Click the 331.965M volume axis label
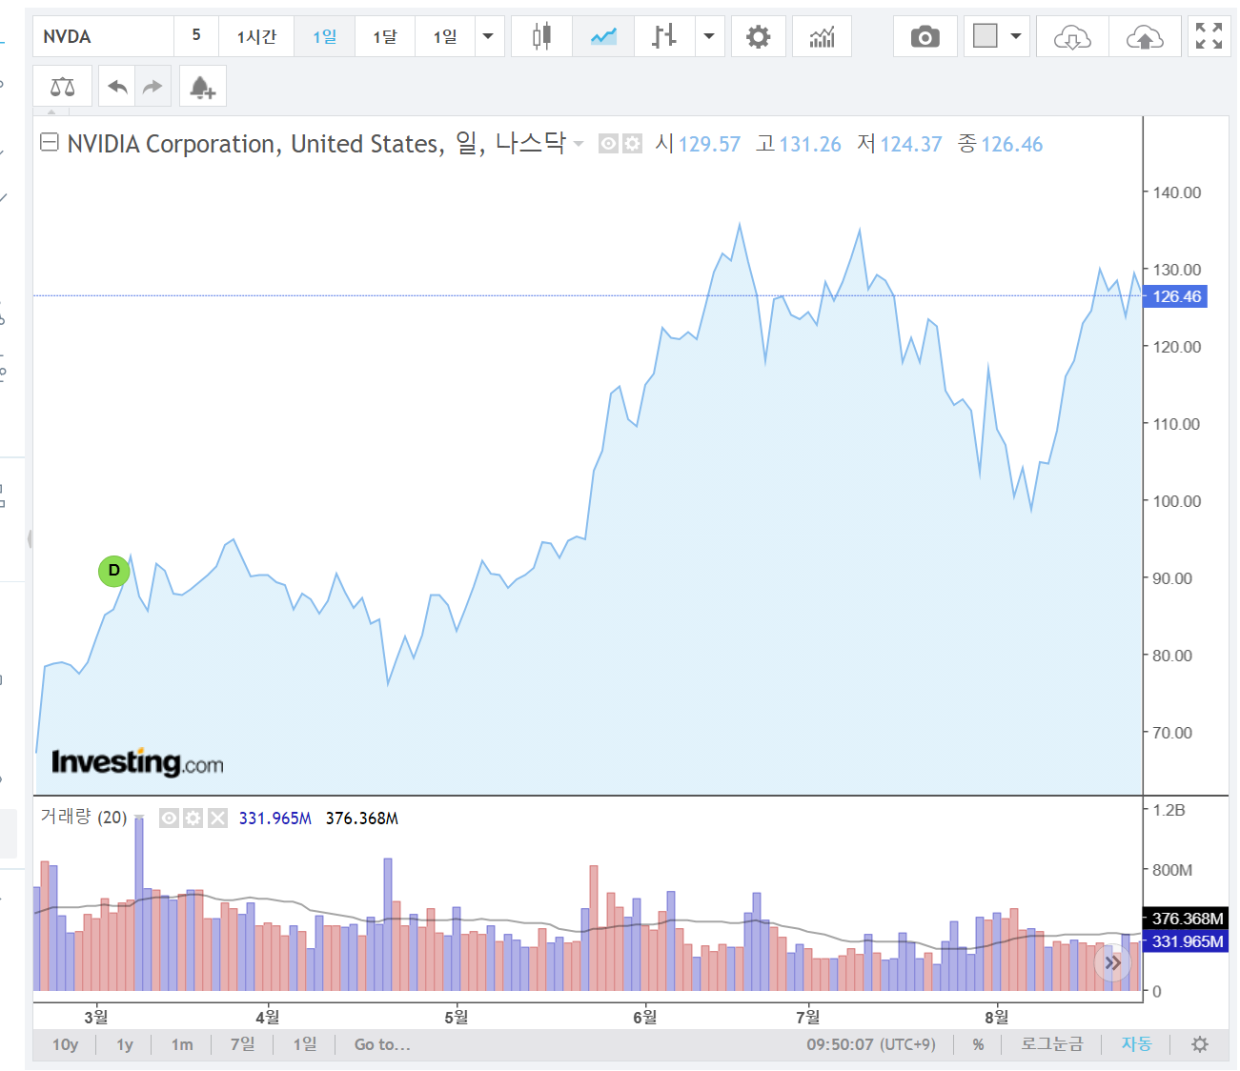This screenshot has height=1071, width=1240. (1186, 941)
